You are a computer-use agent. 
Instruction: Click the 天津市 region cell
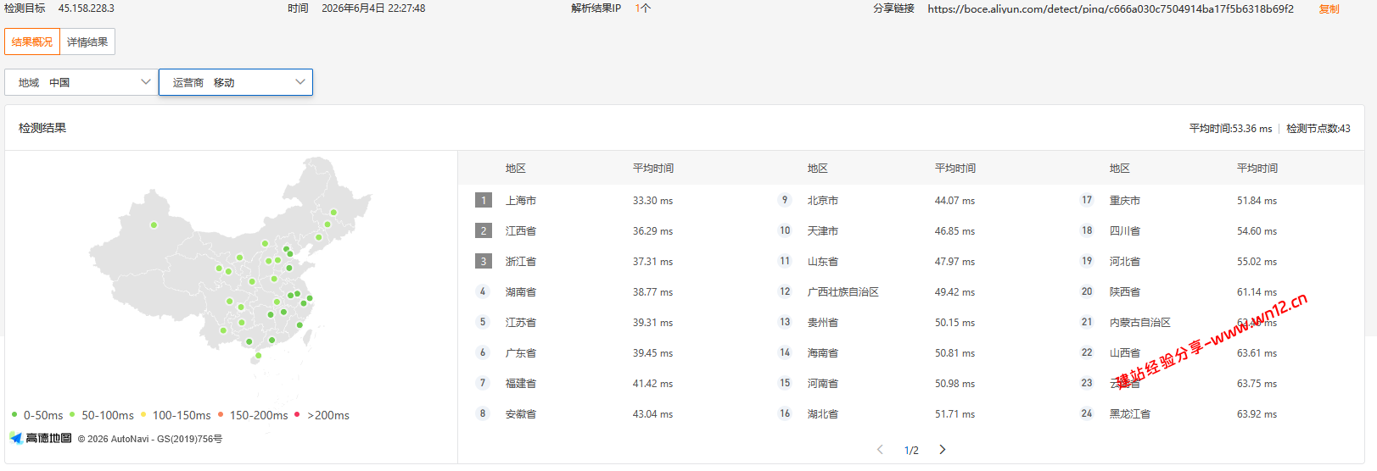823,231
